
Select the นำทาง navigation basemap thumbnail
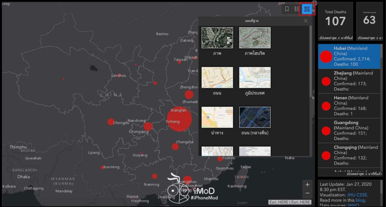(217, 117)
